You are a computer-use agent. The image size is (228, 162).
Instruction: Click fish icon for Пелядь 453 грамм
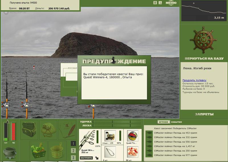coord(149,133)
